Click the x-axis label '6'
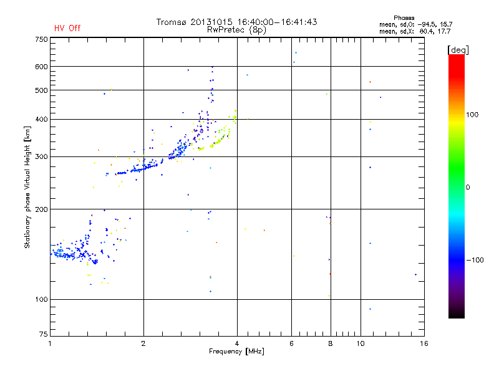499x374 pixels. [x=291, y=343]
